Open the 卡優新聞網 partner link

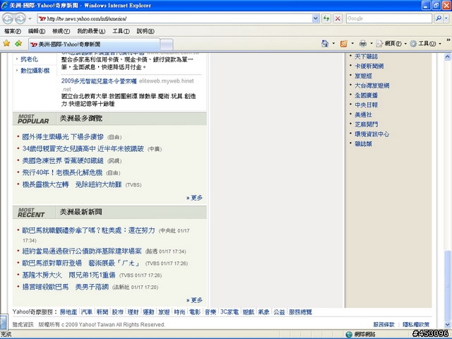369,66
